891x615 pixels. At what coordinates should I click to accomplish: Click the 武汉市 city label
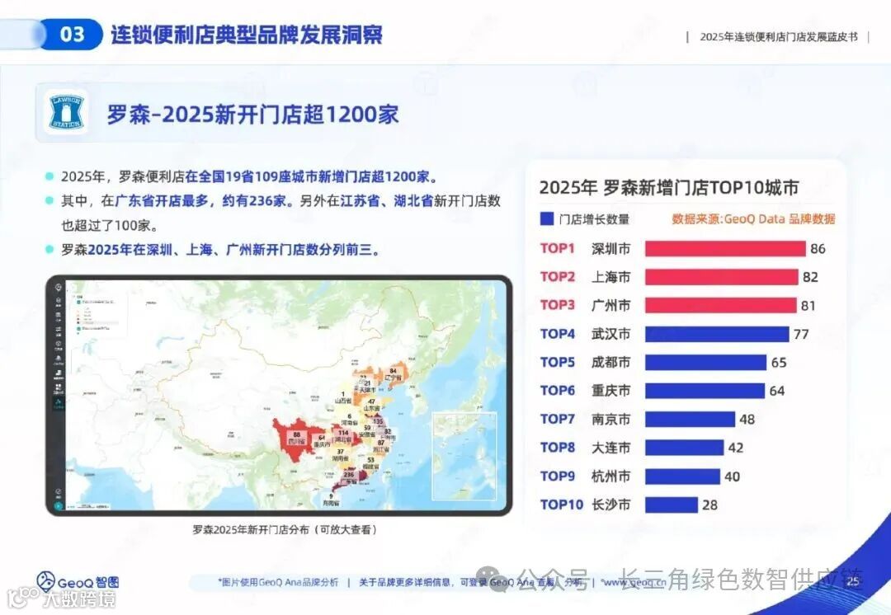[x=610, y=334]
